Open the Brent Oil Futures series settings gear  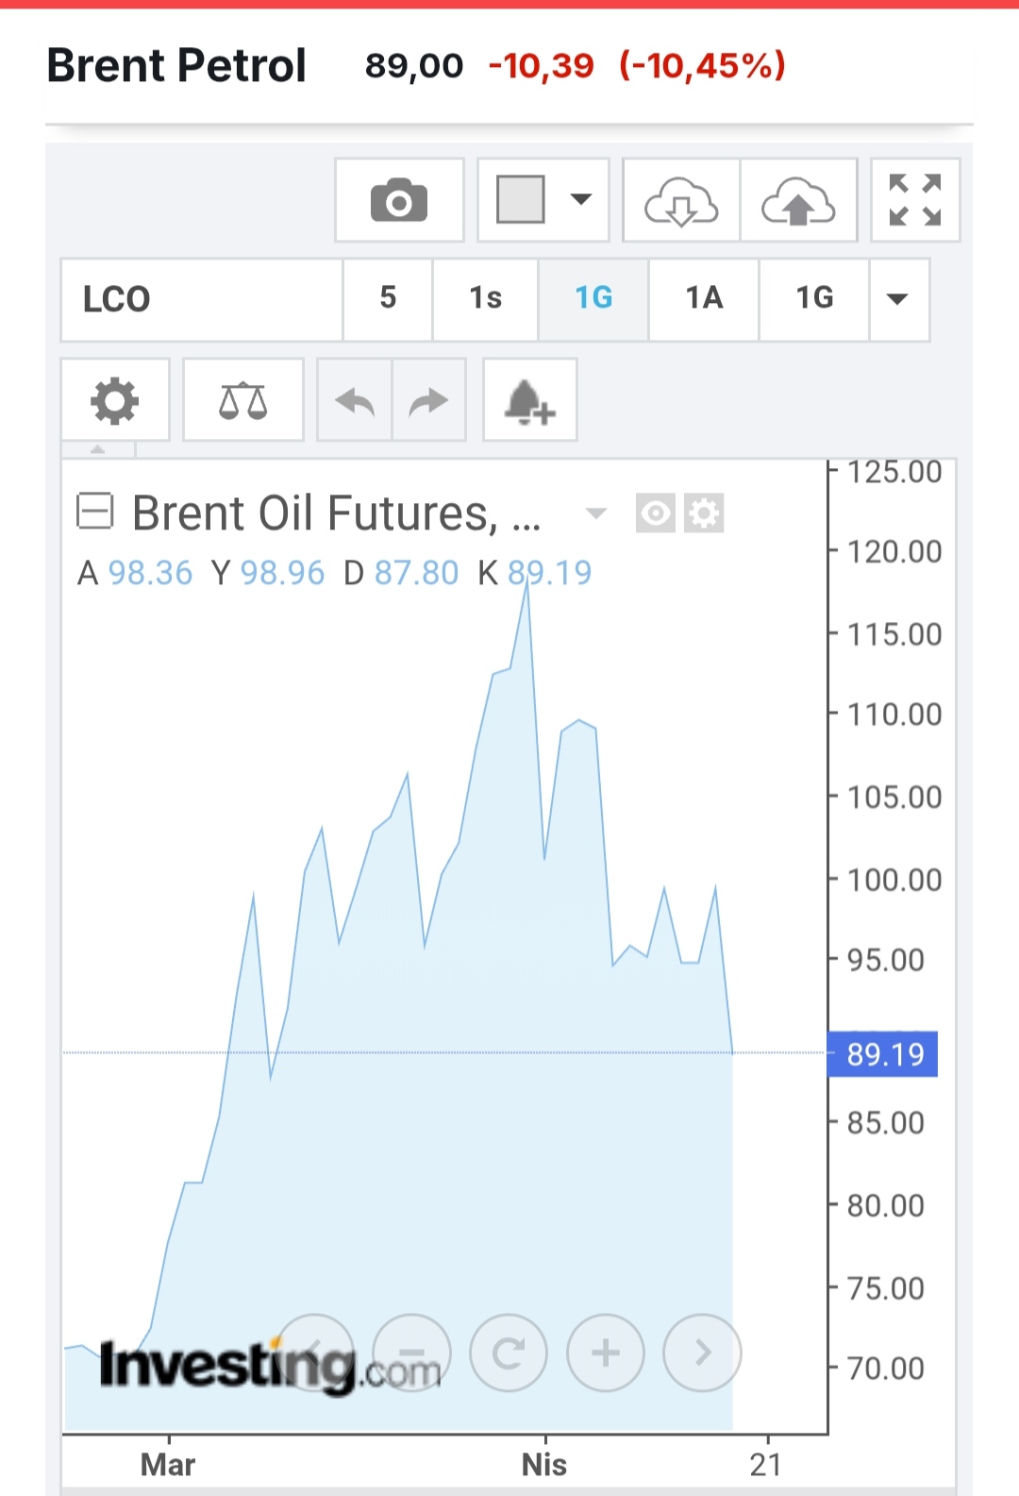tap(704, 513)
